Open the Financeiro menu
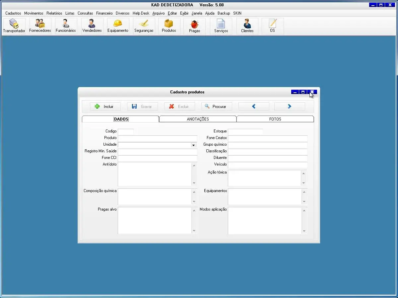 point(104,13)
